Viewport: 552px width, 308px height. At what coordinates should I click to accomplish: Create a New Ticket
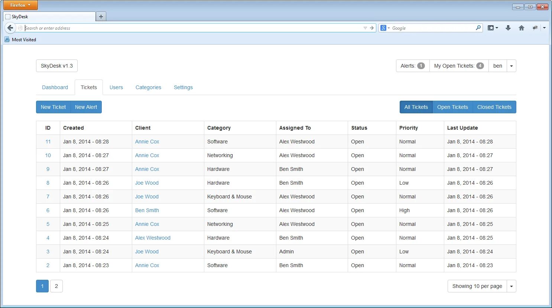click(53, 107)
